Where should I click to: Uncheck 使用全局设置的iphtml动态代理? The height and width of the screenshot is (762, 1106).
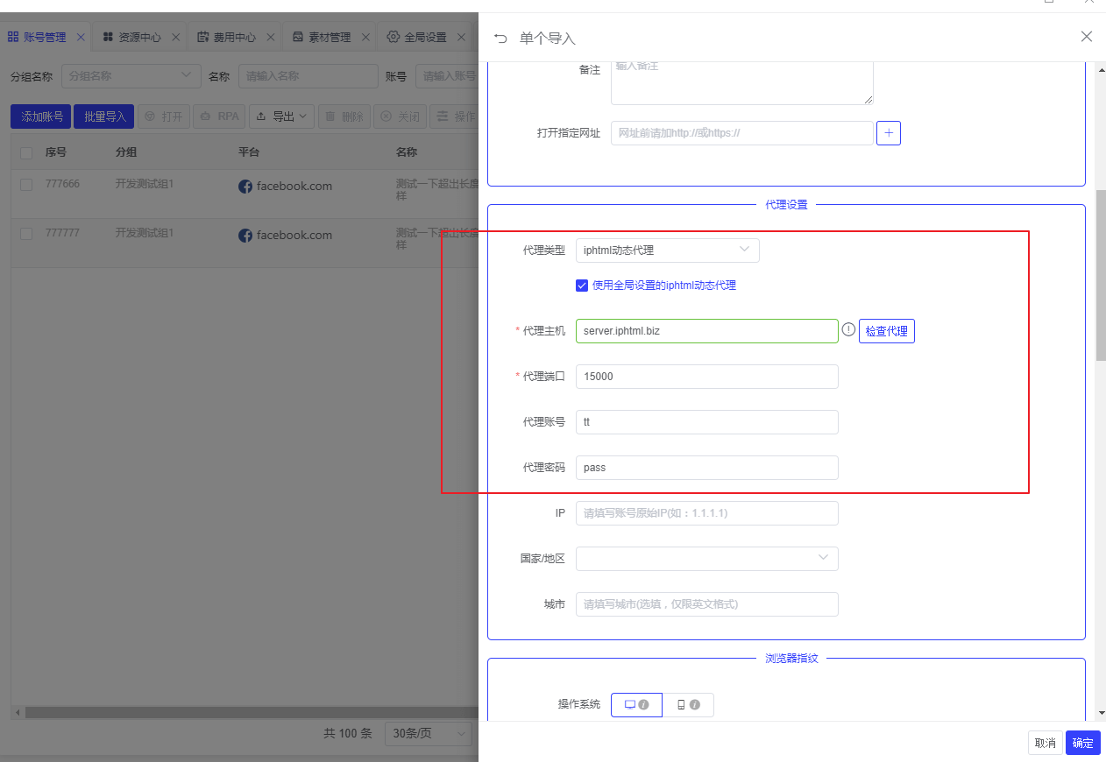pyautogui.click(x=582, y=285)
